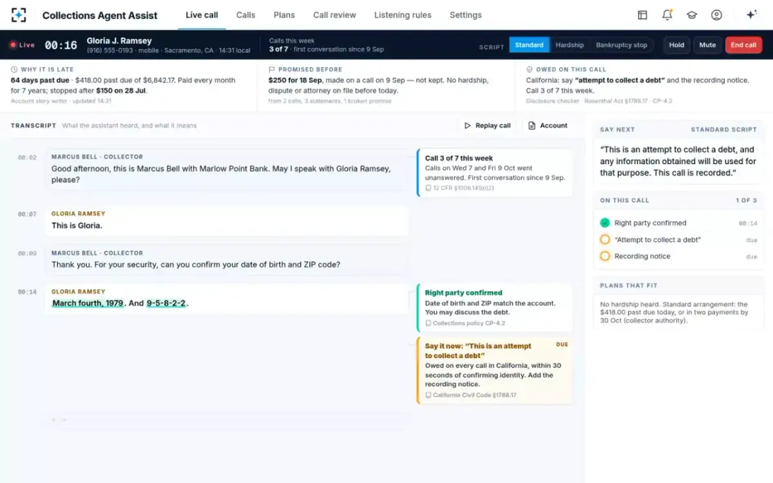773x483 pixels.
Task: Select the Standard script option
Action: [529, 45]
